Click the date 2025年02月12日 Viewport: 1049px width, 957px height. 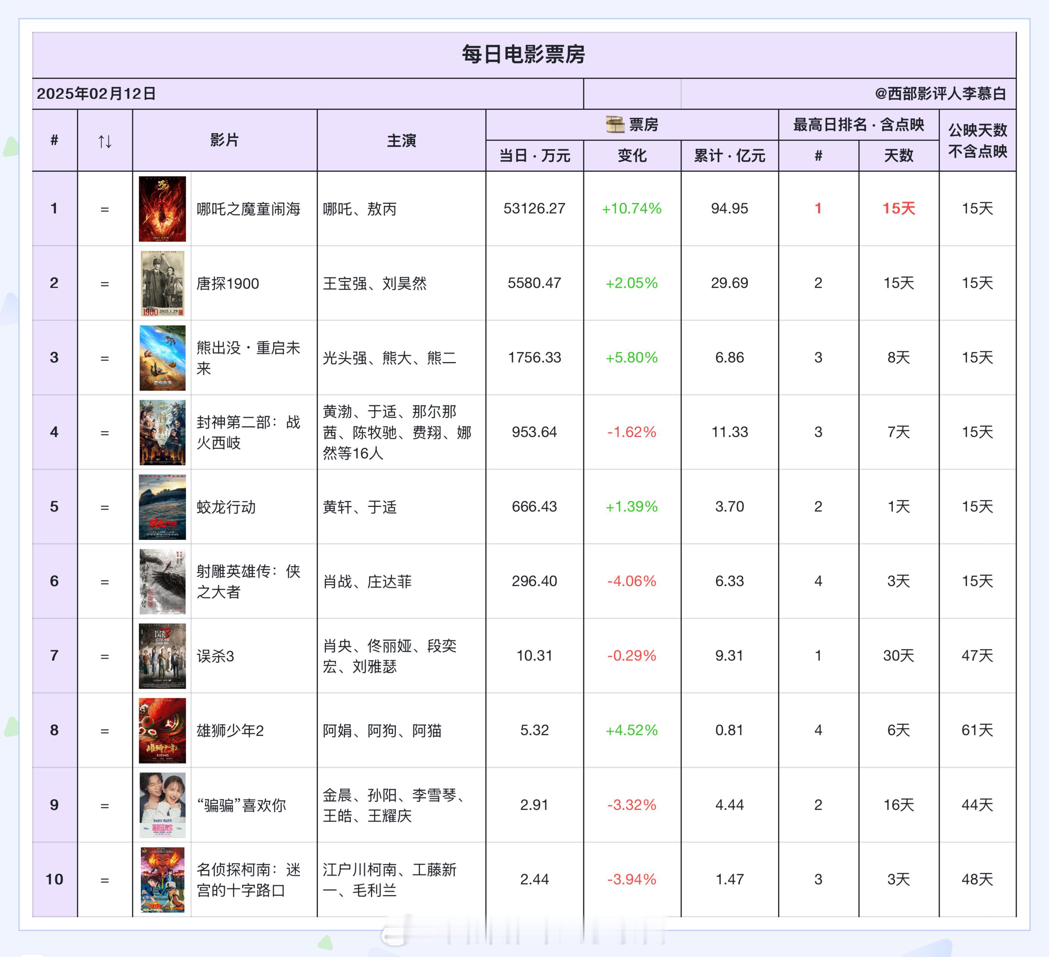point(96,94)
